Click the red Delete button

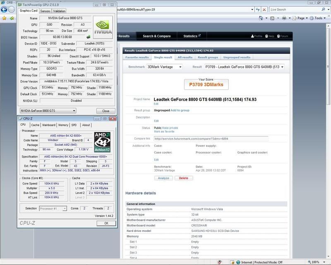(183, 178)
